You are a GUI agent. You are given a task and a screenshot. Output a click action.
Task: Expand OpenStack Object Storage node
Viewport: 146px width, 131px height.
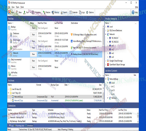(106, 64)
